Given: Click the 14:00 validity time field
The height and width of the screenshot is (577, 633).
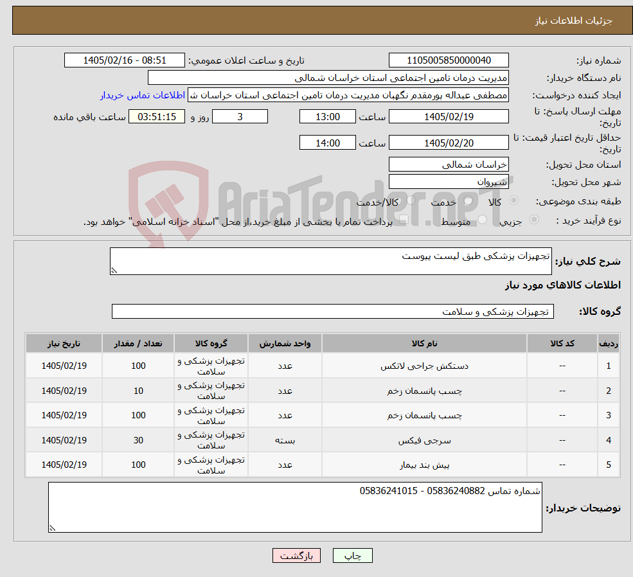Looking at the screenshot, I should coord(327,143).
